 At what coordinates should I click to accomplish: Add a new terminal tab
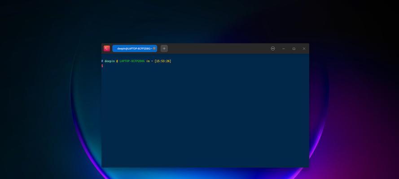click(164, 48)
